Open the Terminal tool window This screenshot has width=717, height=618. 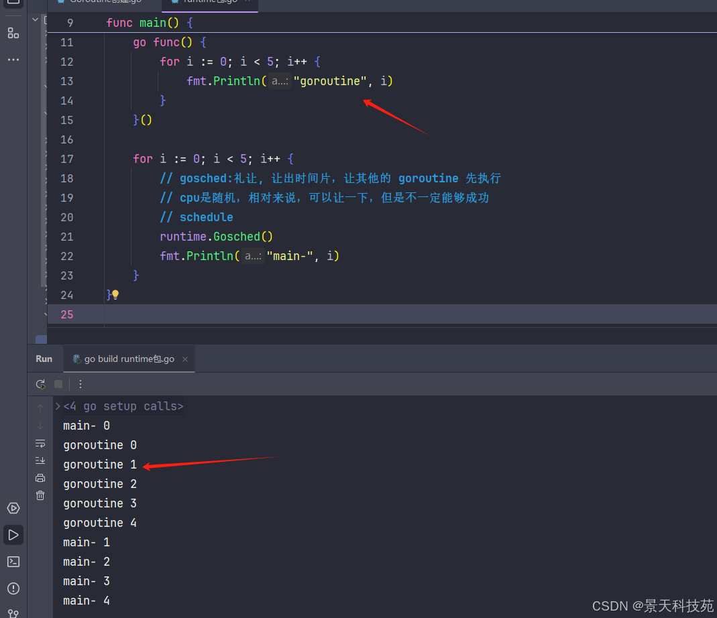[13, 561]
